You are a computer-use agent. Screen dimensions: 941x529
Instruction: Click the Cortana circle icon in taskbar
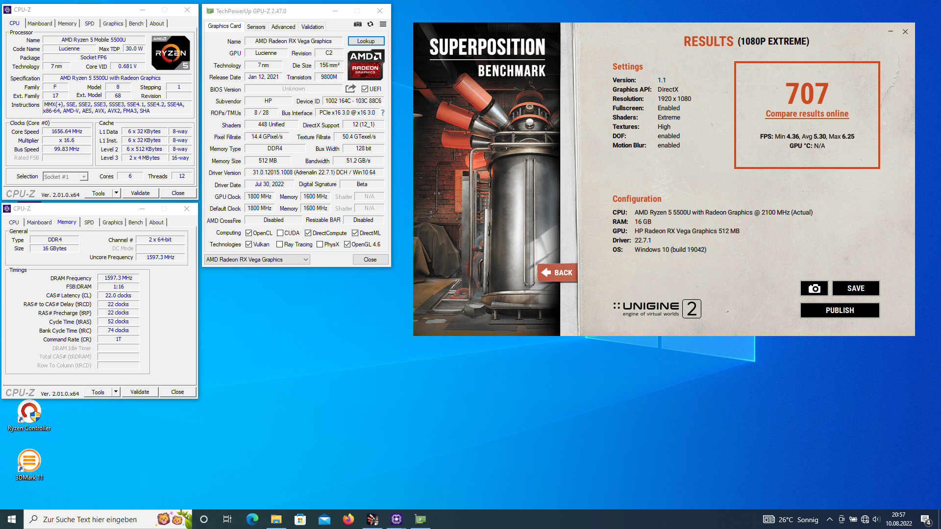[204, 519]
